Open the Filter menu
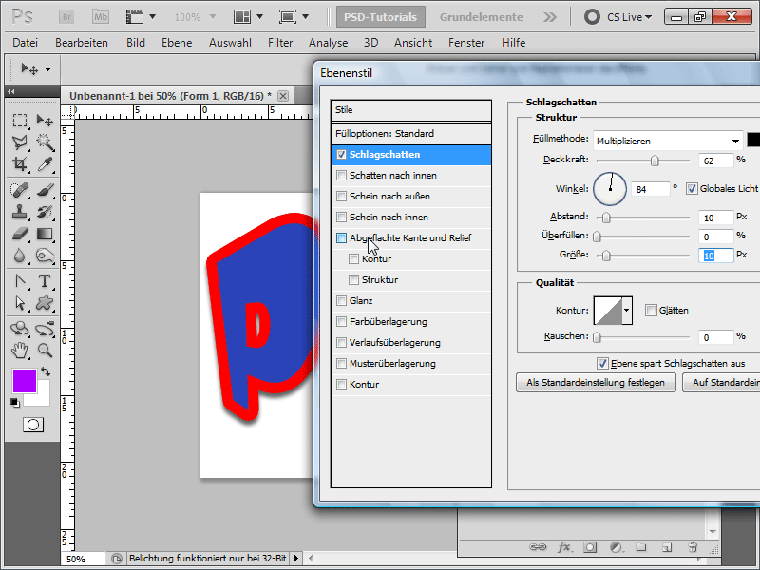The width and height of the screenshot is (760, 570). (x=280, y=43)
